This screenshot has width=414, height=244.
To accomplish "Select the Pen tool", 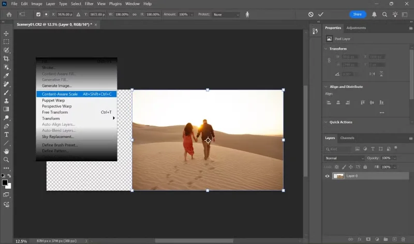I will coord(6,126).
